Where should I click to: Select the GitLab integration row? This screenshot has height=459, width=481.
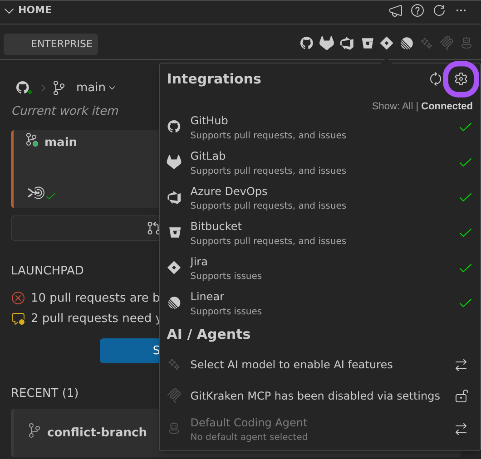pyautogui.click(x=319, y=163)
